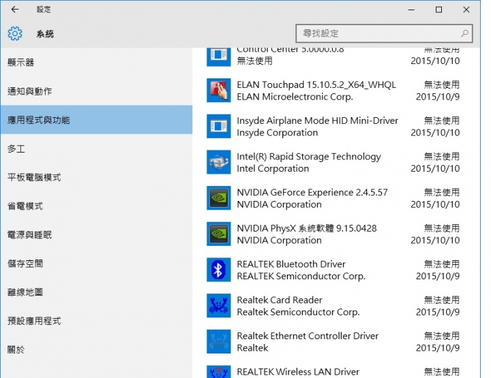The width and height of the screenshot is (491, 378).
Task: Click Insyde Airplane Mode HID Mini-Driver text
Action: coord(318,121)
